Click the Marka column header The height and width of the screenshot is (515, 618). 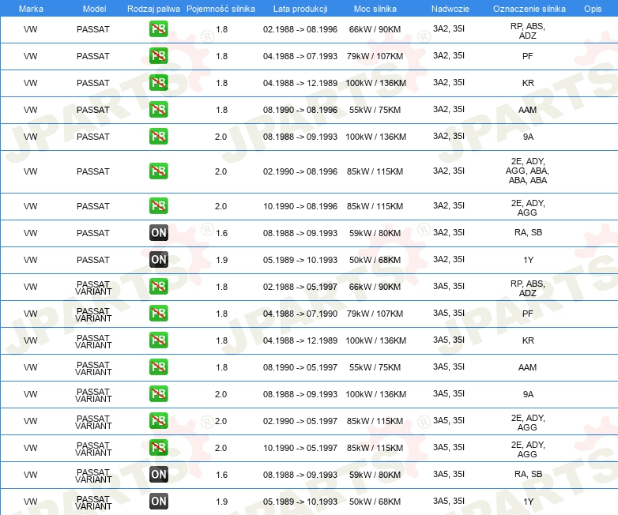31,9
